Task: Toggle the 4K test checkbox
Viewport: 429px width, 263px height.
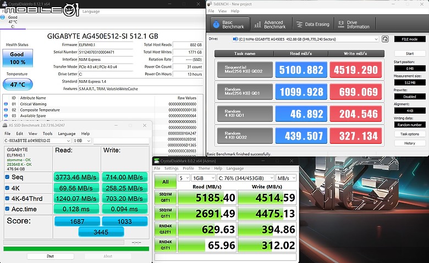Action: pyautogui.click(x=7, y=188)
